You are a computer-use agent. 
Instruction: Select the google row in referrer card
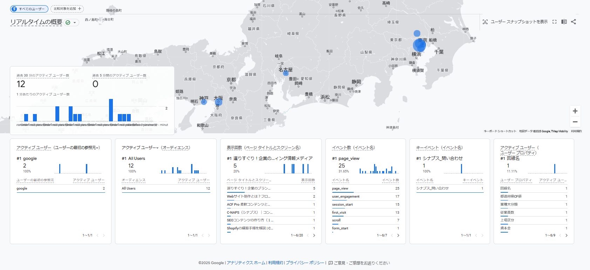(61, 188)
